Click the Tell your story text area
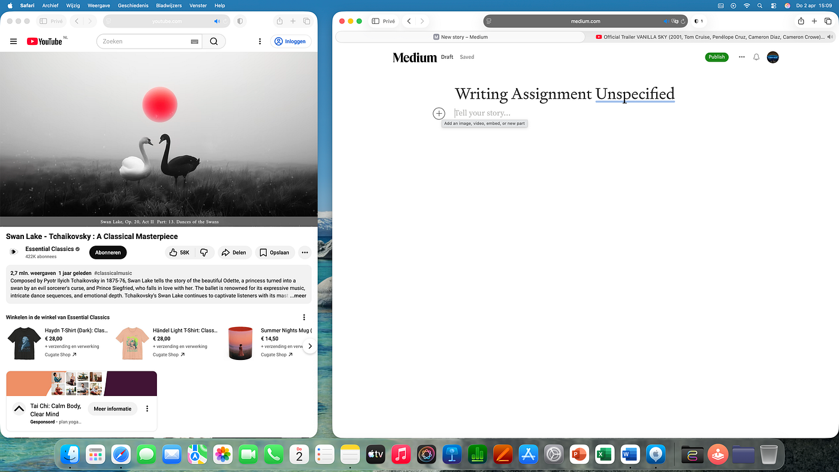This screenshot has width=839, height=472. pyautogui.click(x=482, y=113)
